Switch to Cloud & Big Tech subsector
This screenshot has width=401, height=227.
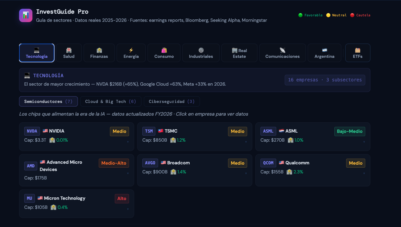111,101
